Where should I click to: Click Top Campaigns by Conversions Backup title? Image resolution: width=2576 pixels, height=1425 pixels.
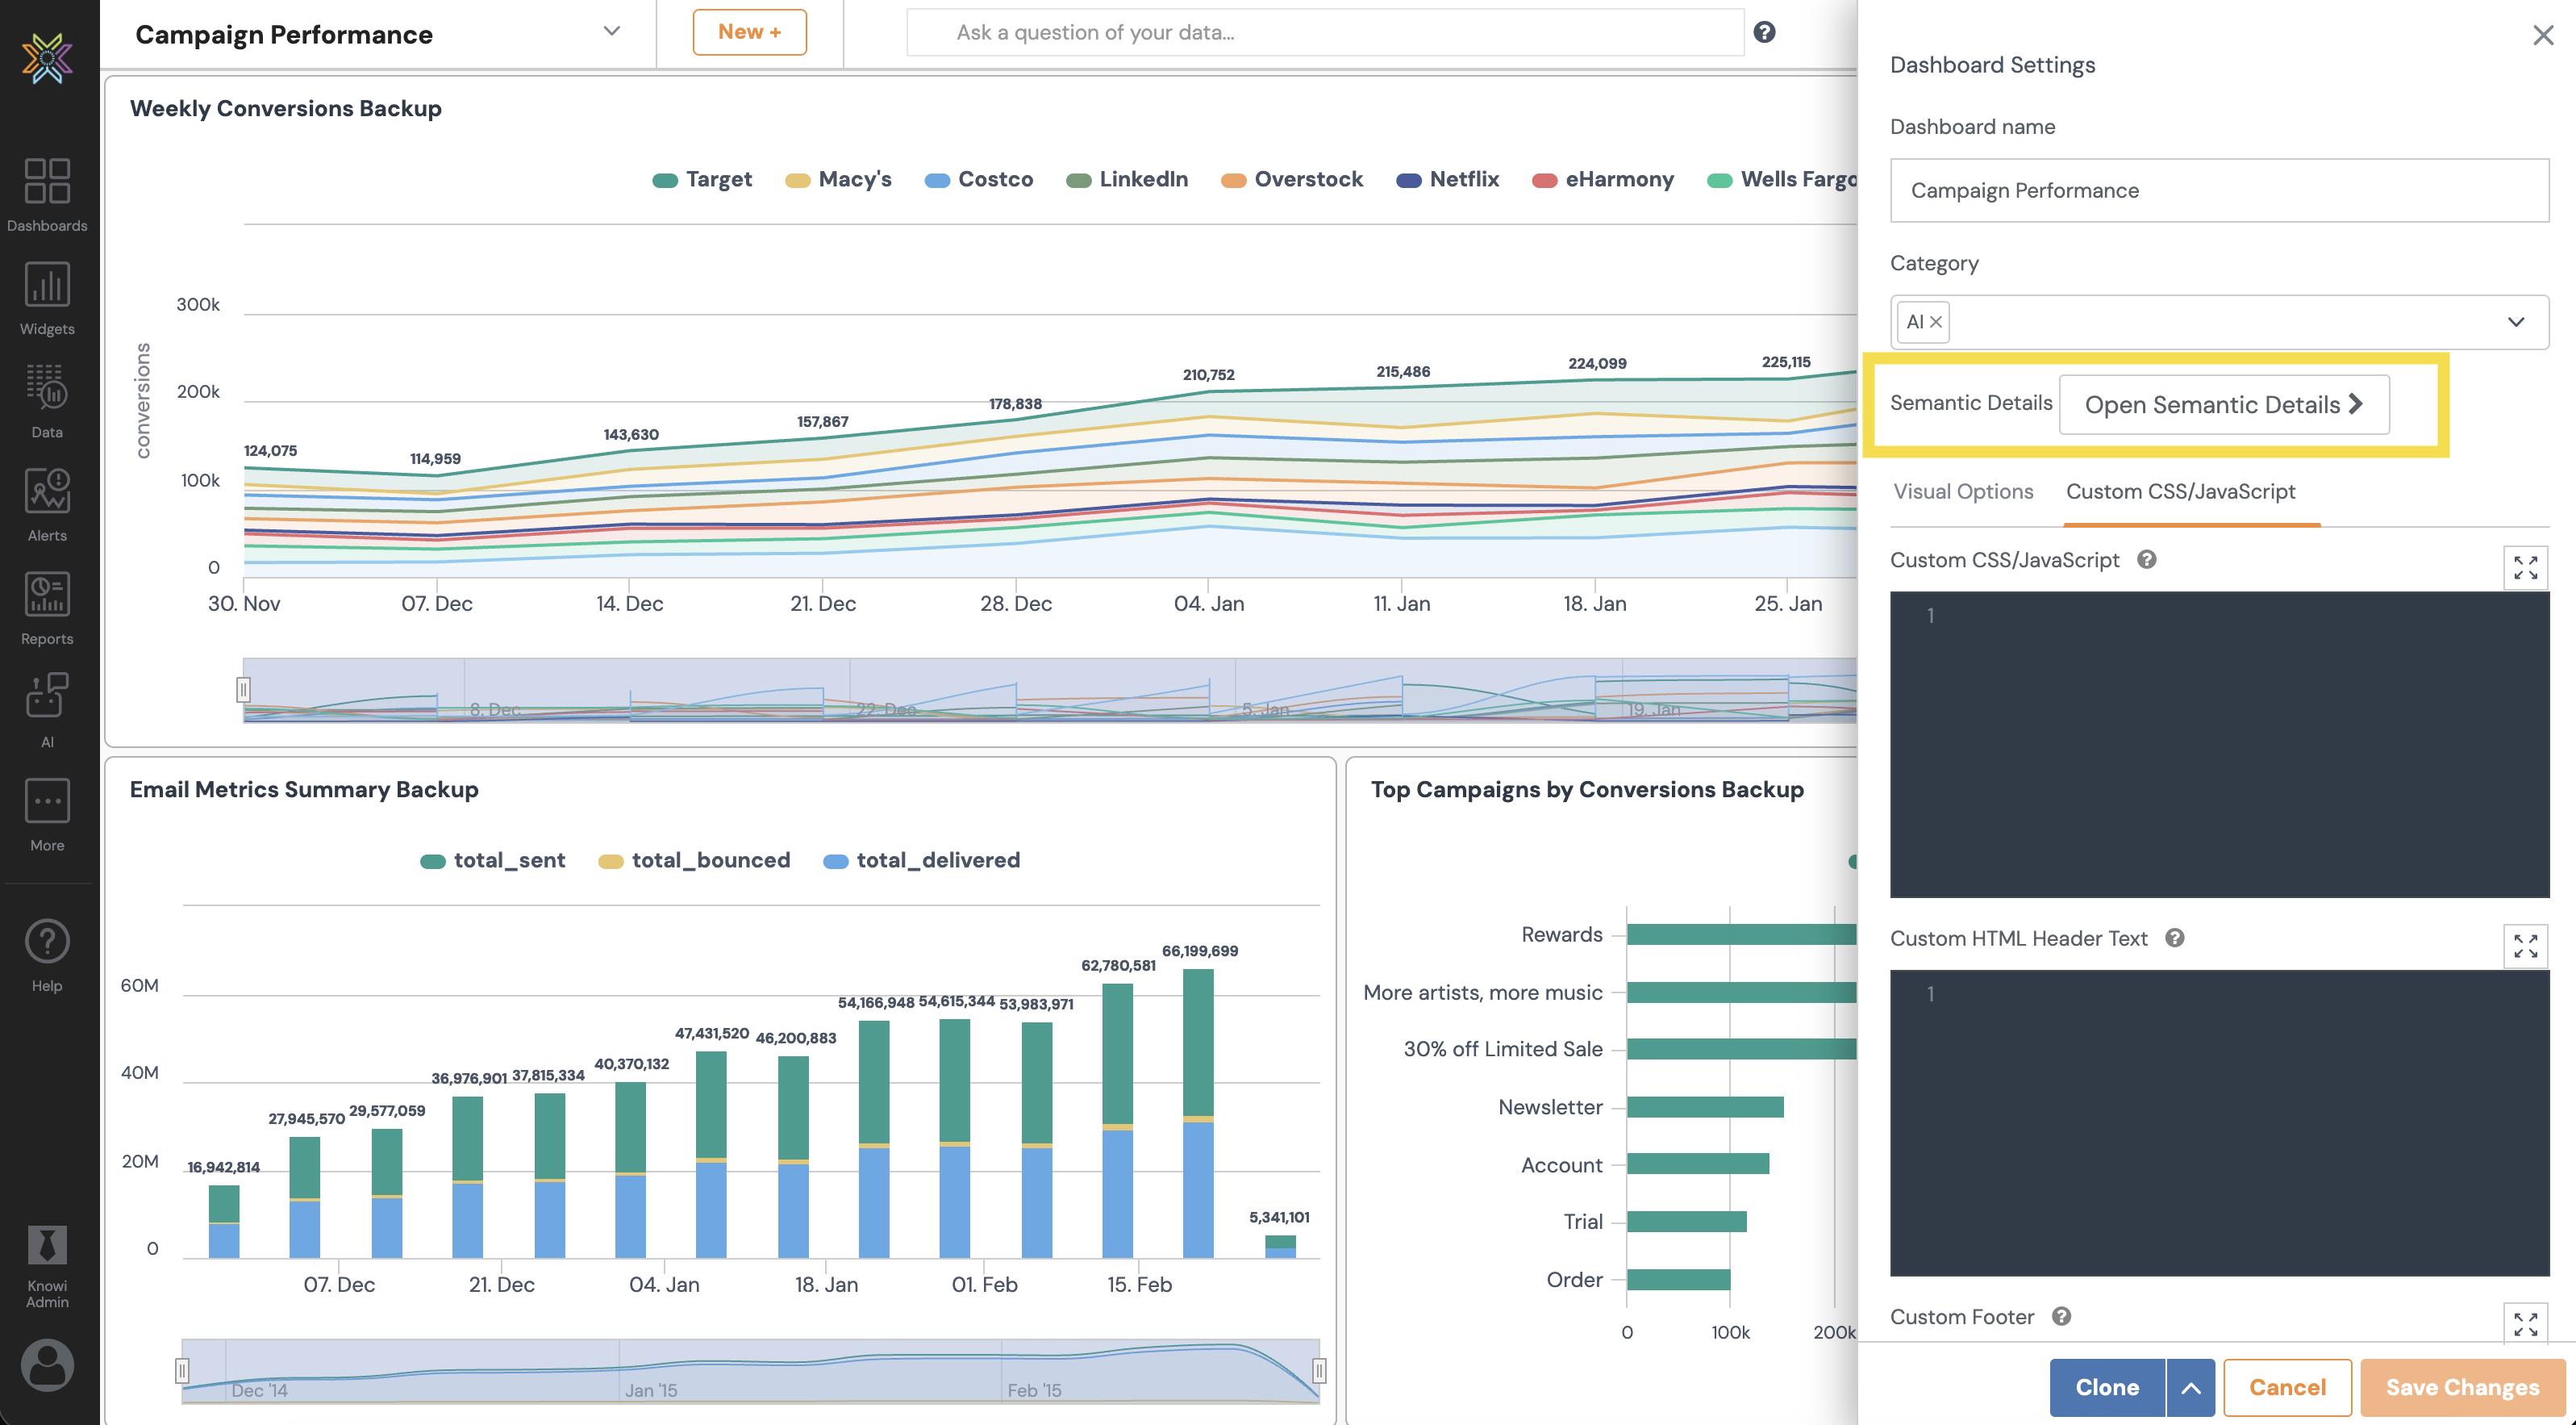pyautogui.click(x=1587, y=789)
